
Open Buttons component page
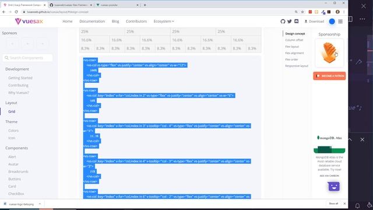click(15, 179)
